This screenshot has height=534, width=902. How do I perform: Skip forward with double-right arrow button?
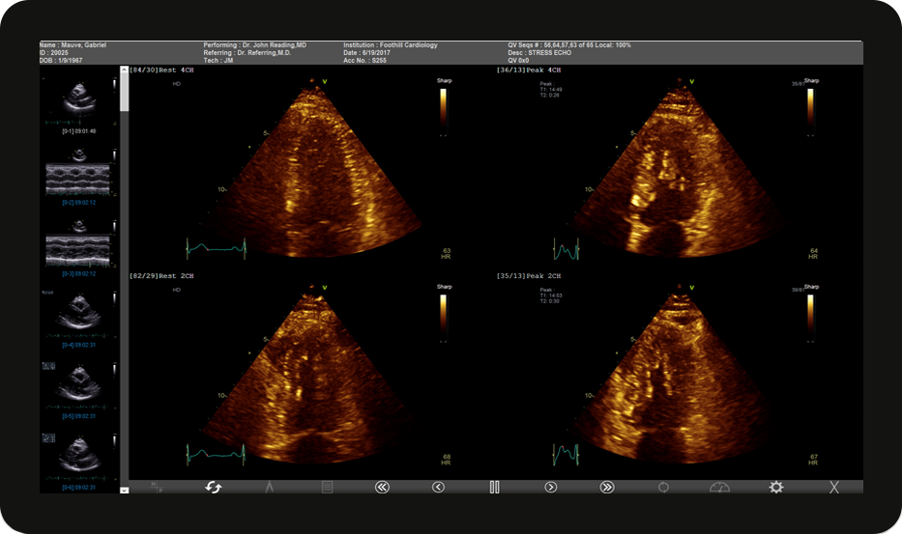pos(607,488)
